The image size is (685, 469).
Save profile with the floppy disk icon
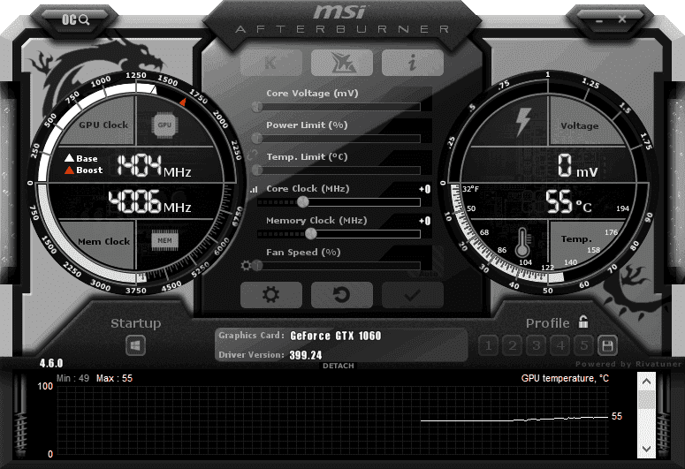(607, 346)
